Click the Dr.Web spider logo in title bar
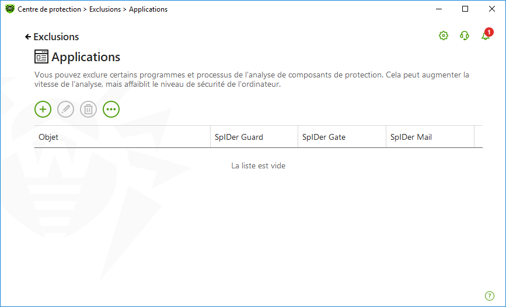The image size is (506, 307). (x=10, y=9)
